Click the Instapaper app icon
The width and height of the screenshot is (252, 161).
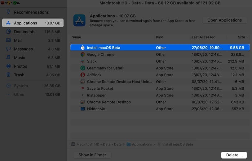83,95
